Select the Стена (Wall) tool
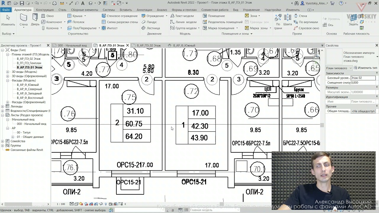Image resolution: width=379 pixels, height=213 pixels. pos(24,20)
